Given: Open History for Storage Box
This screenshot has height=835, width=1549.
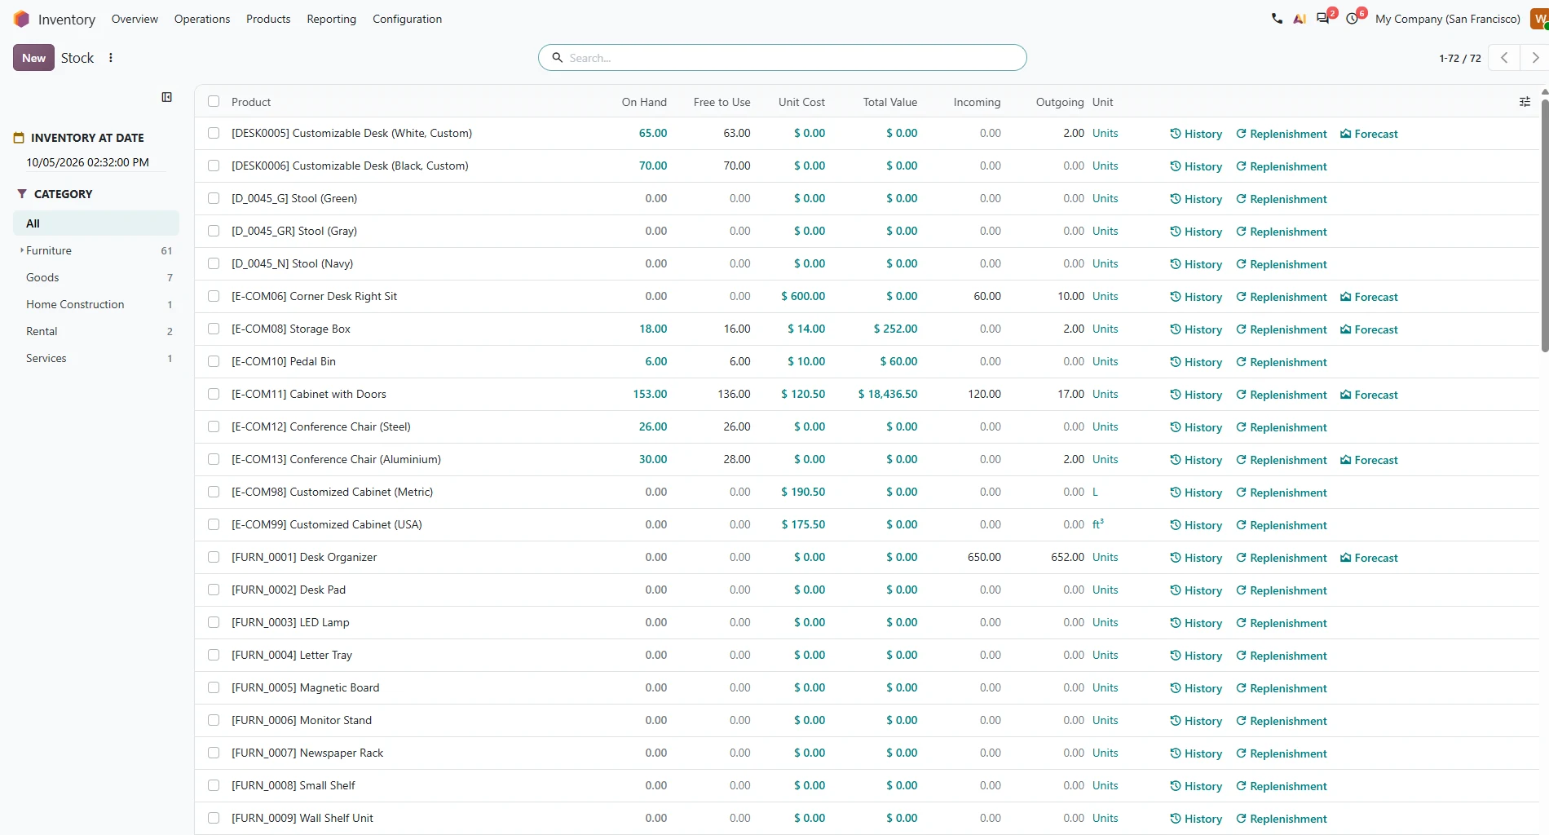Looking at the screenshot, I should pos(1196,329).
